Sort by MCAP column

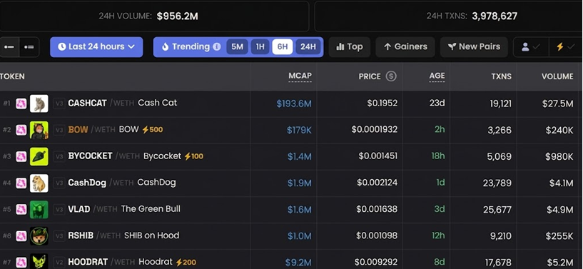(300, 76)
